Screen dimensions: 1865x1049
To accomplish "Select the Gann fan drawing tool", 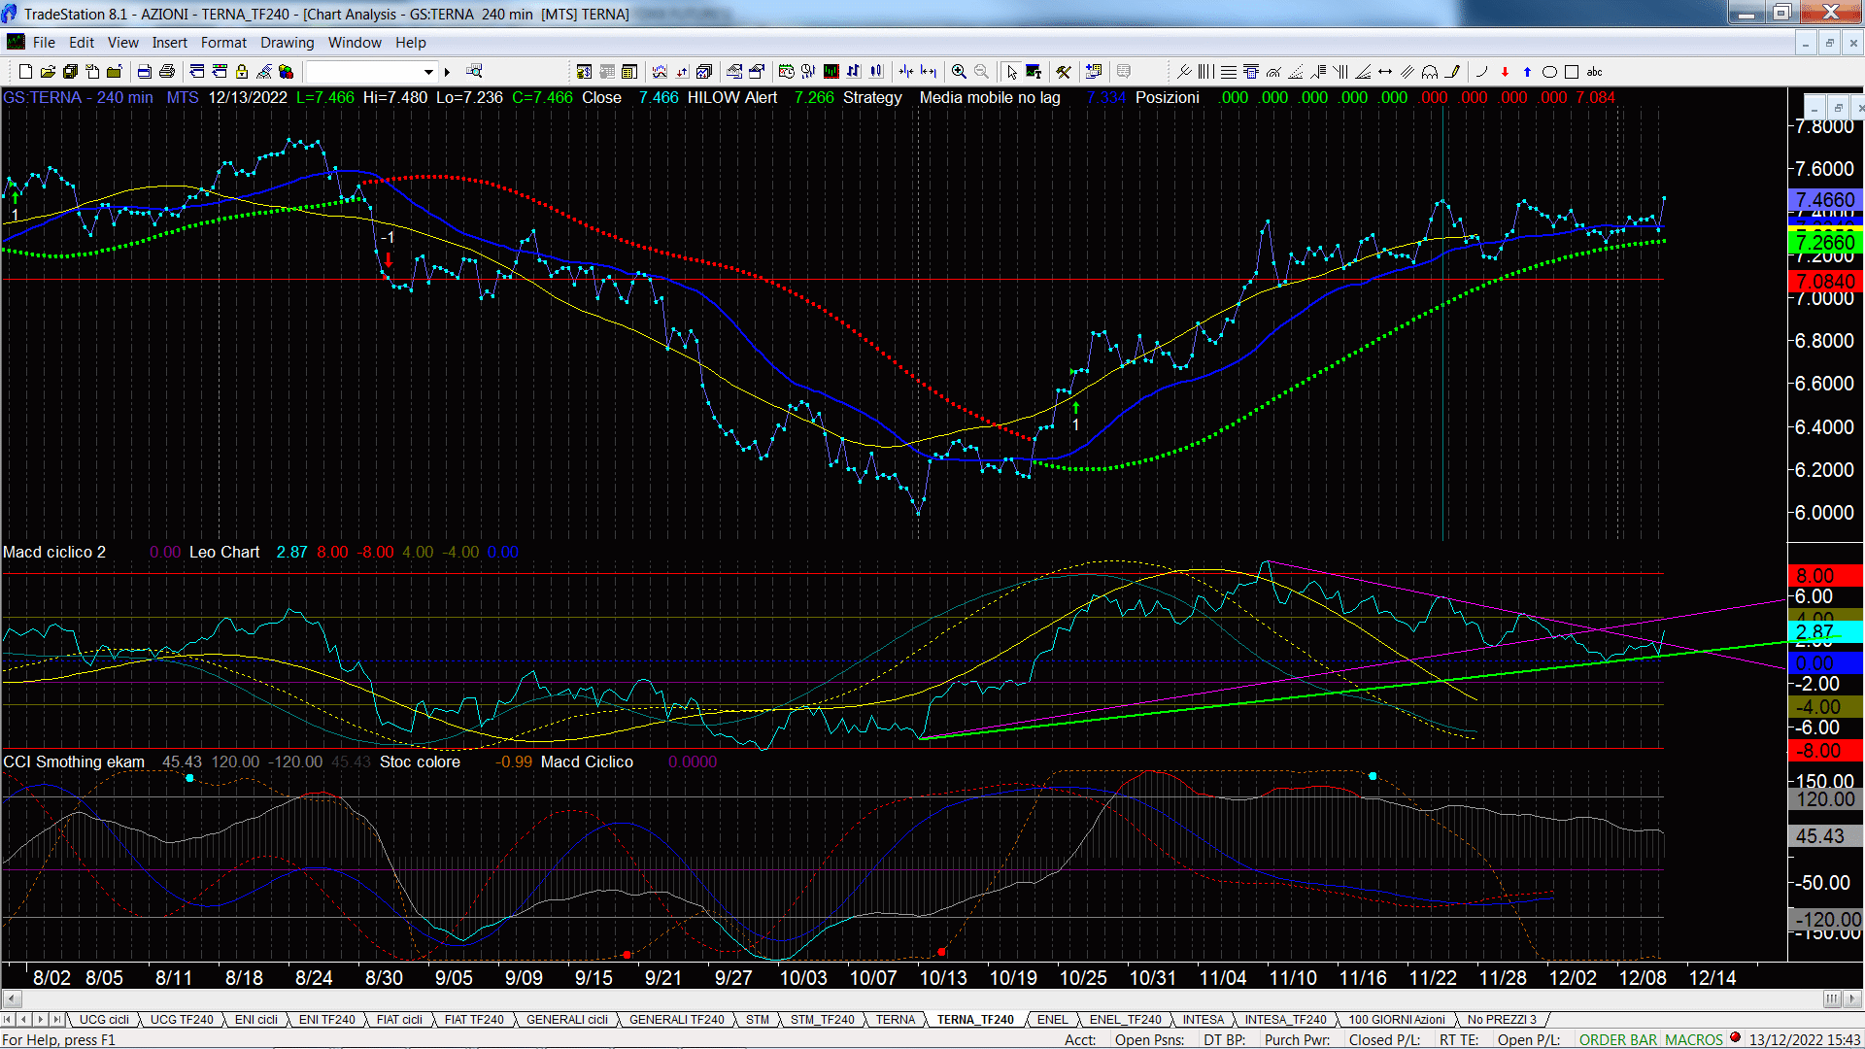I will tap(1363, 72).
